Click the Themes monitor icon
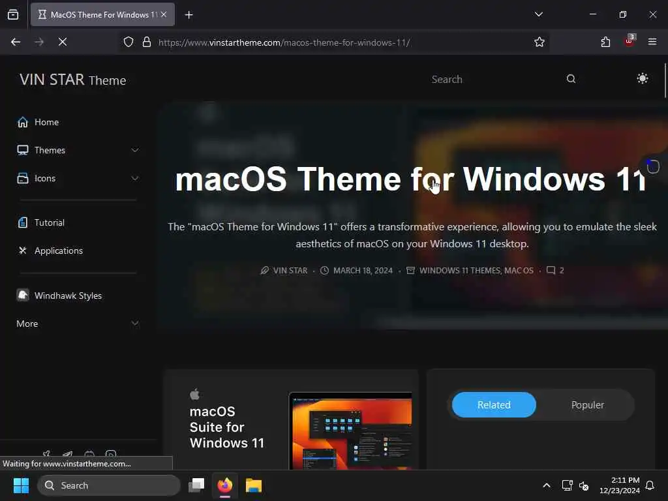Screen dimensions: 668x501 point(23,151)
